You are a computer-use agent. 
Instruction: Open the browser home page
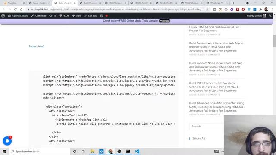coord(21,9)
